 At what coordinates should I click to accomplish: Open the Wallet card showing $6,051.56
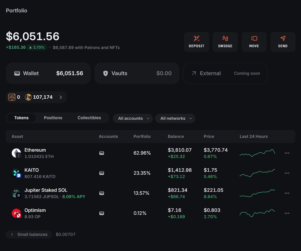point(48,73)
